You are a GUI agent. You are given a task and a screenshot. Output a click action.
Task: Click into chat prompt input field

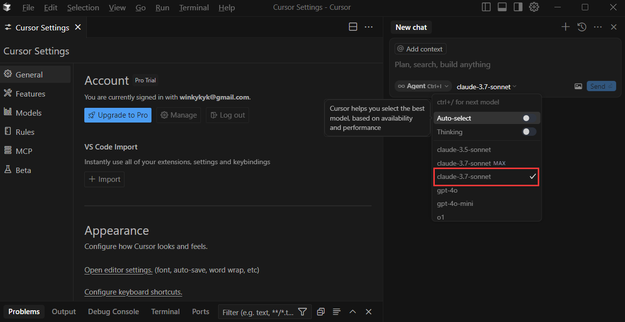point(505,65)
